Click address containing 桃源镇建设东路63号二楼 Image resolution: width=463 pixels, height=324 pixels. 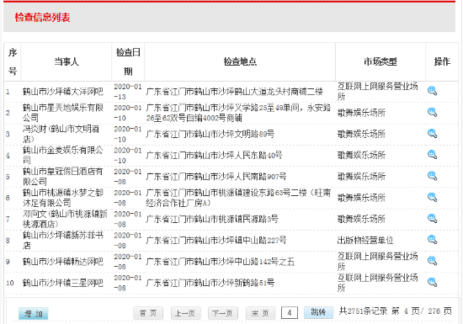click(238, 198)
